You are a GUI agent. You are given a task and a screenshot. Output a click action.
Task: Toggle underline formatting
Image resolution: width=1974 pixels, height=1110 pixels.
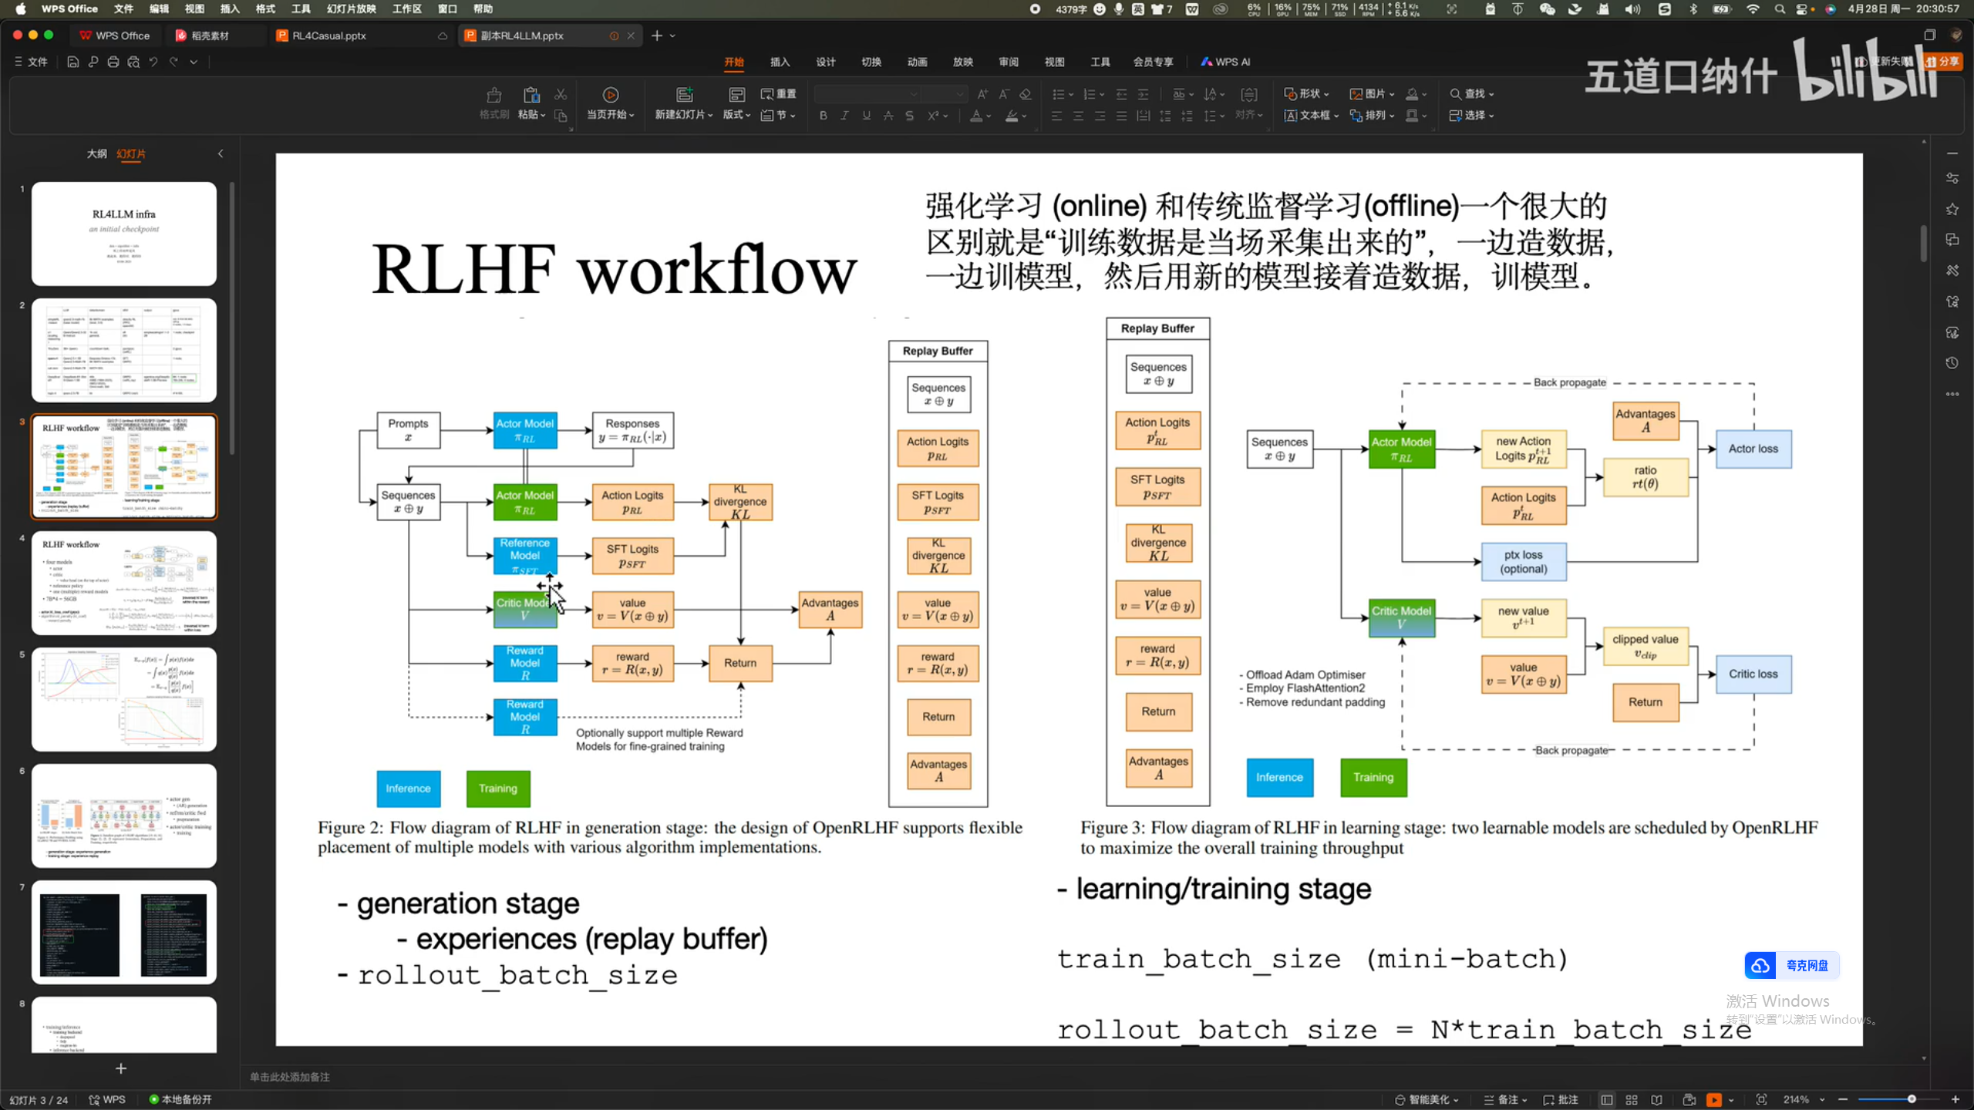point(867,116)
